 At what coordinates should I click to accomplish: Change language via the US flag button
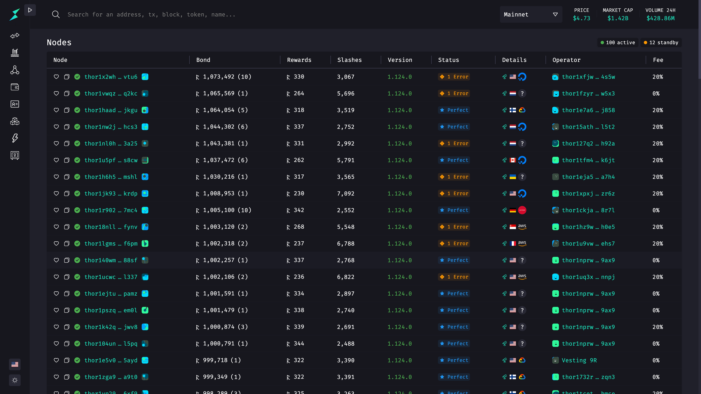tap(15, 365)
